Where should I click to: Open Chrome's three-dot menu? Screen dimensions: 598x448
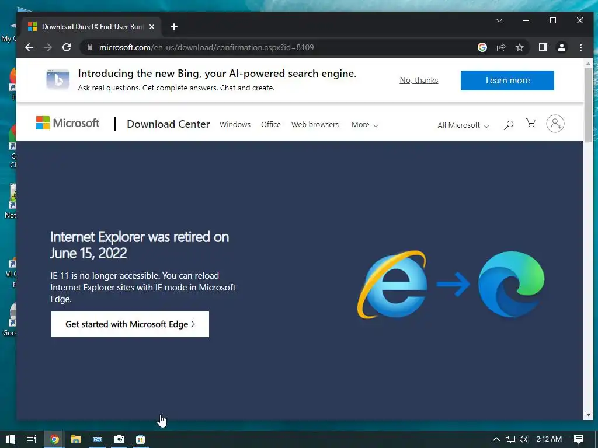(580, 47)
